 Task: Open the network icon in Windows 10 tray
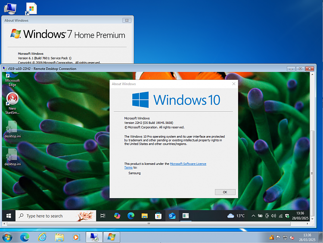point(280,216)
